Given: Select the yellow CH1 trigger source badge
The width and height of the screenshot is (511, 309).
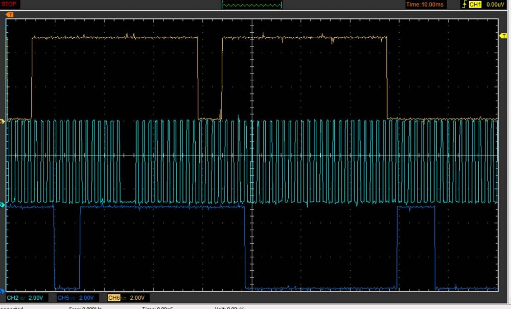Looking at the screenshot, I should 475,5.
